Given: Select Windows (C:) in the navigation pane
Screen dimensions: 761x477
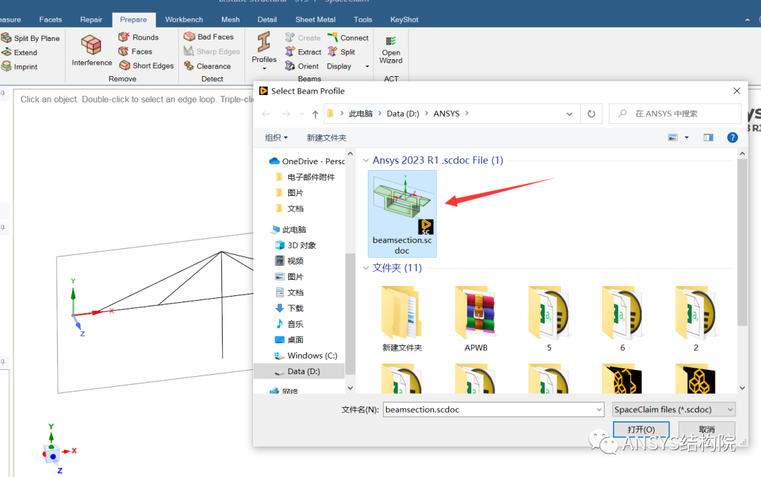Looking at the screenshot, I should pyautogui.click(x=306, y=355).
